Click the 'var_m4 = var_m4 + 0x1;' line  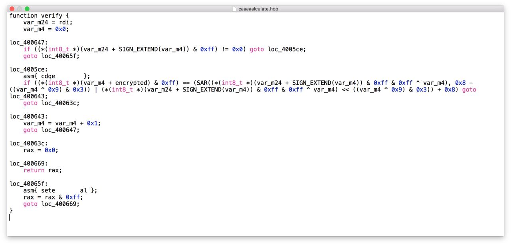[61, 123]
